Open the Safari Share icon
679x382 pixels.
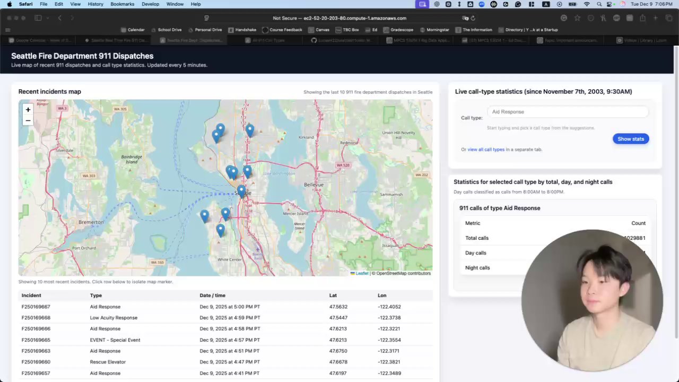tap(642, 18)
